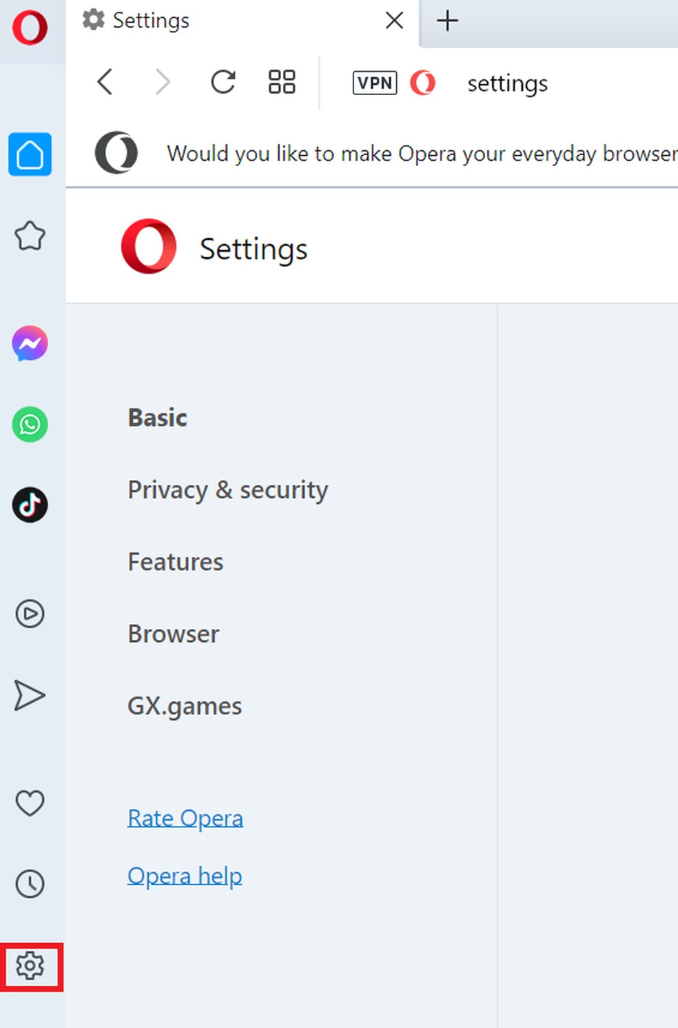Open the Messenger sidebar panel
678x1028 pixels.
pos(30,344)
